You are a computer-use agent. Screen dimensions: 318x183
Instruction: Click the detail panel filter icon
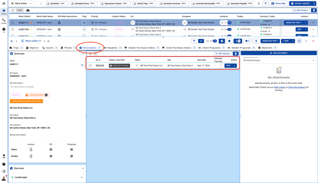point(194,41)
